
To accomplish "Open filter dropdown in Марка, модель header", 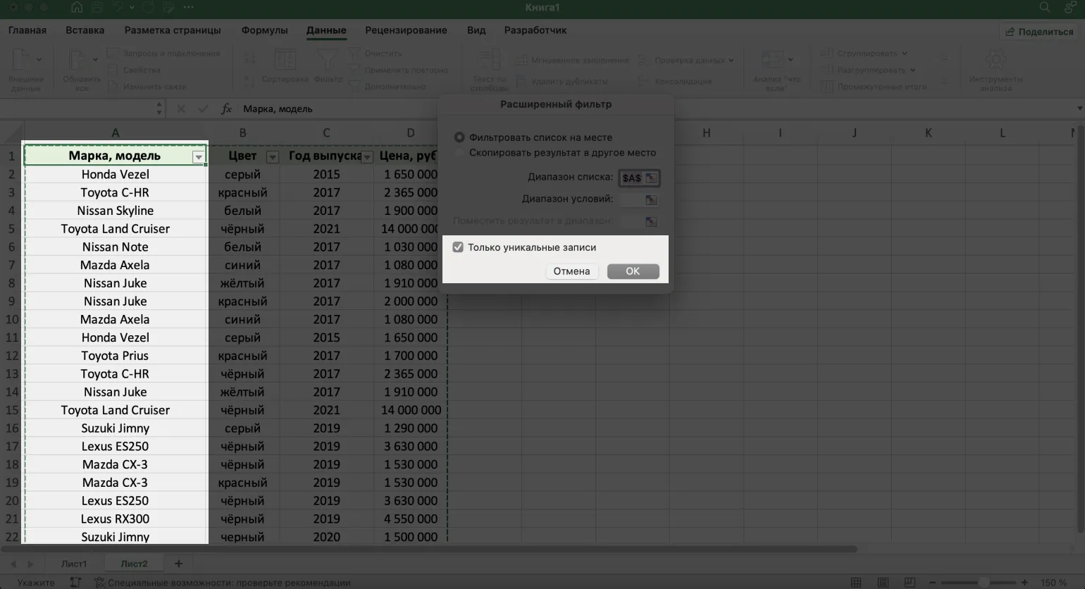I will point(199,157).
